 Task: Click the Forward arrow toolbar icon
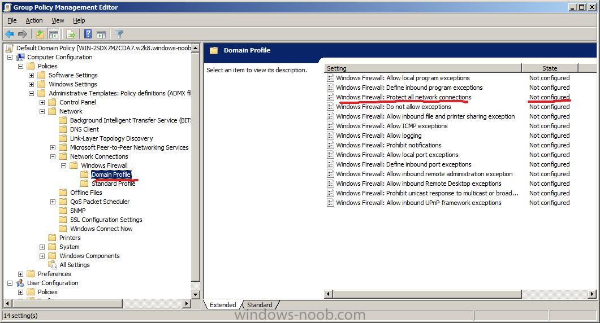(x=23, y=34)
